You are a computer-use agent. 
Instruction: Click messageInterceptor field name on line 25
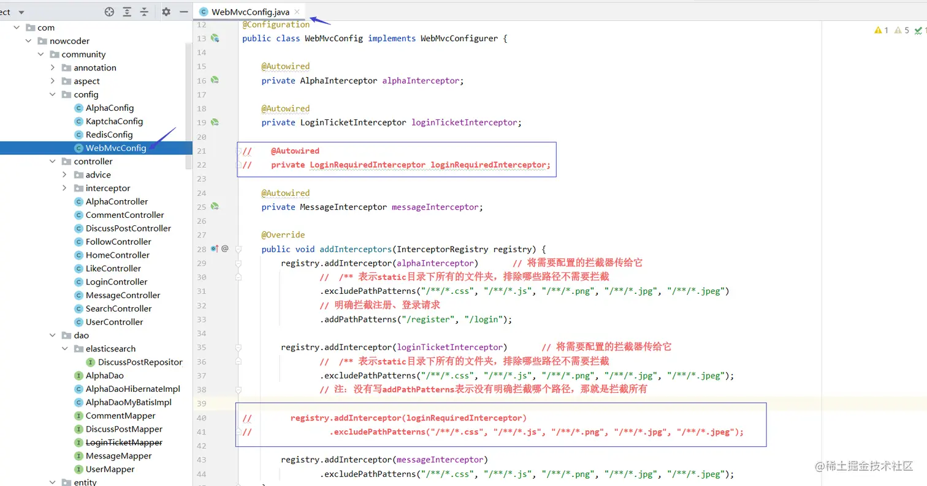(x=435, y=207)
